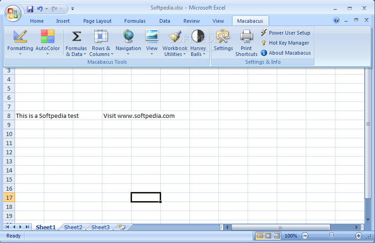The image size is (375, 243).
Task: Open the Formatting ruler-and-pencil tool
Action: (x=20, y=36)
